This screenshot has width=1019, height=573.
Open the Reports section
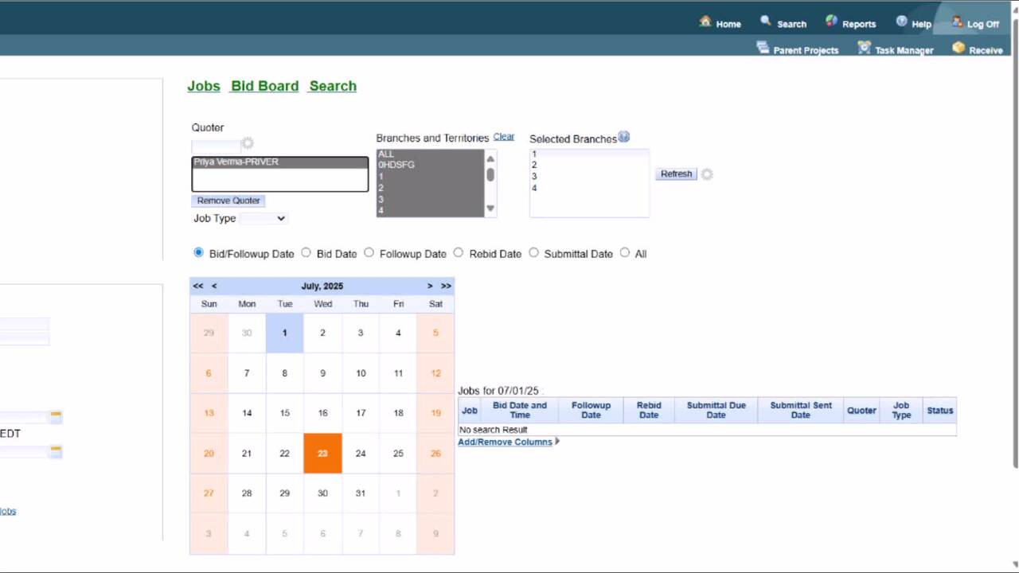(850, 23)
